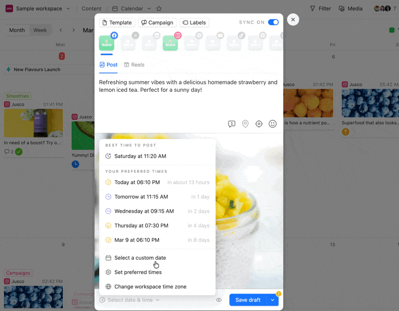Click the Save draft button

tap(248, 300)
